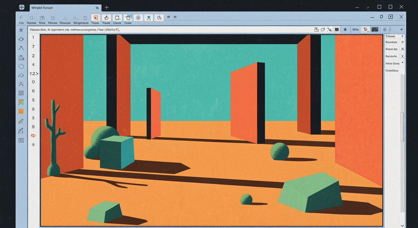Click the circular target icon in toolbar
Image resolution: width=418 pixels, height=228 pixels.
point(138,17)
